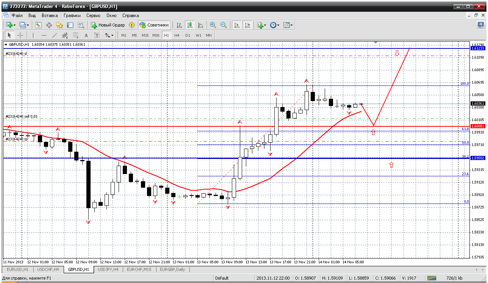This screenshot has height=283, width=488.
Task: Open the Файл menu
Action: pos(17,16)
